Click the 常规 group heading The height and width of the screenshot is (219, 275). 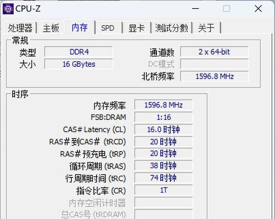20,40
